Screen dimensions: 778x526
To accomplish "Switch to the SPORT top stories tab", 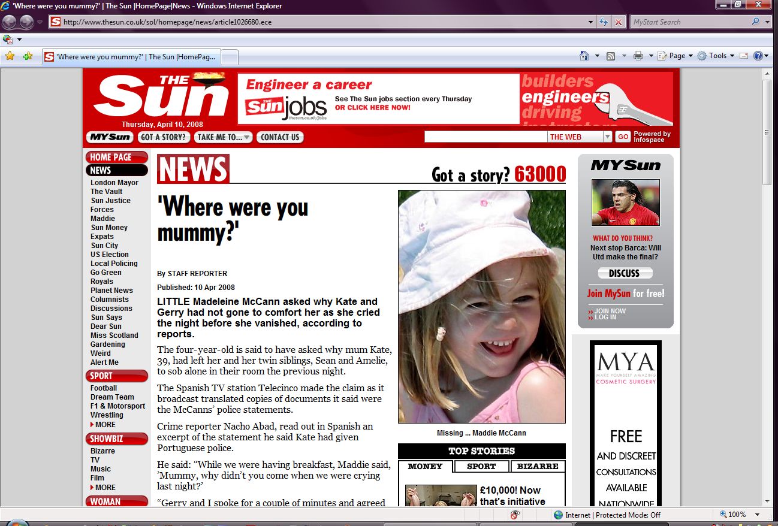I will (x=481, y=466).
